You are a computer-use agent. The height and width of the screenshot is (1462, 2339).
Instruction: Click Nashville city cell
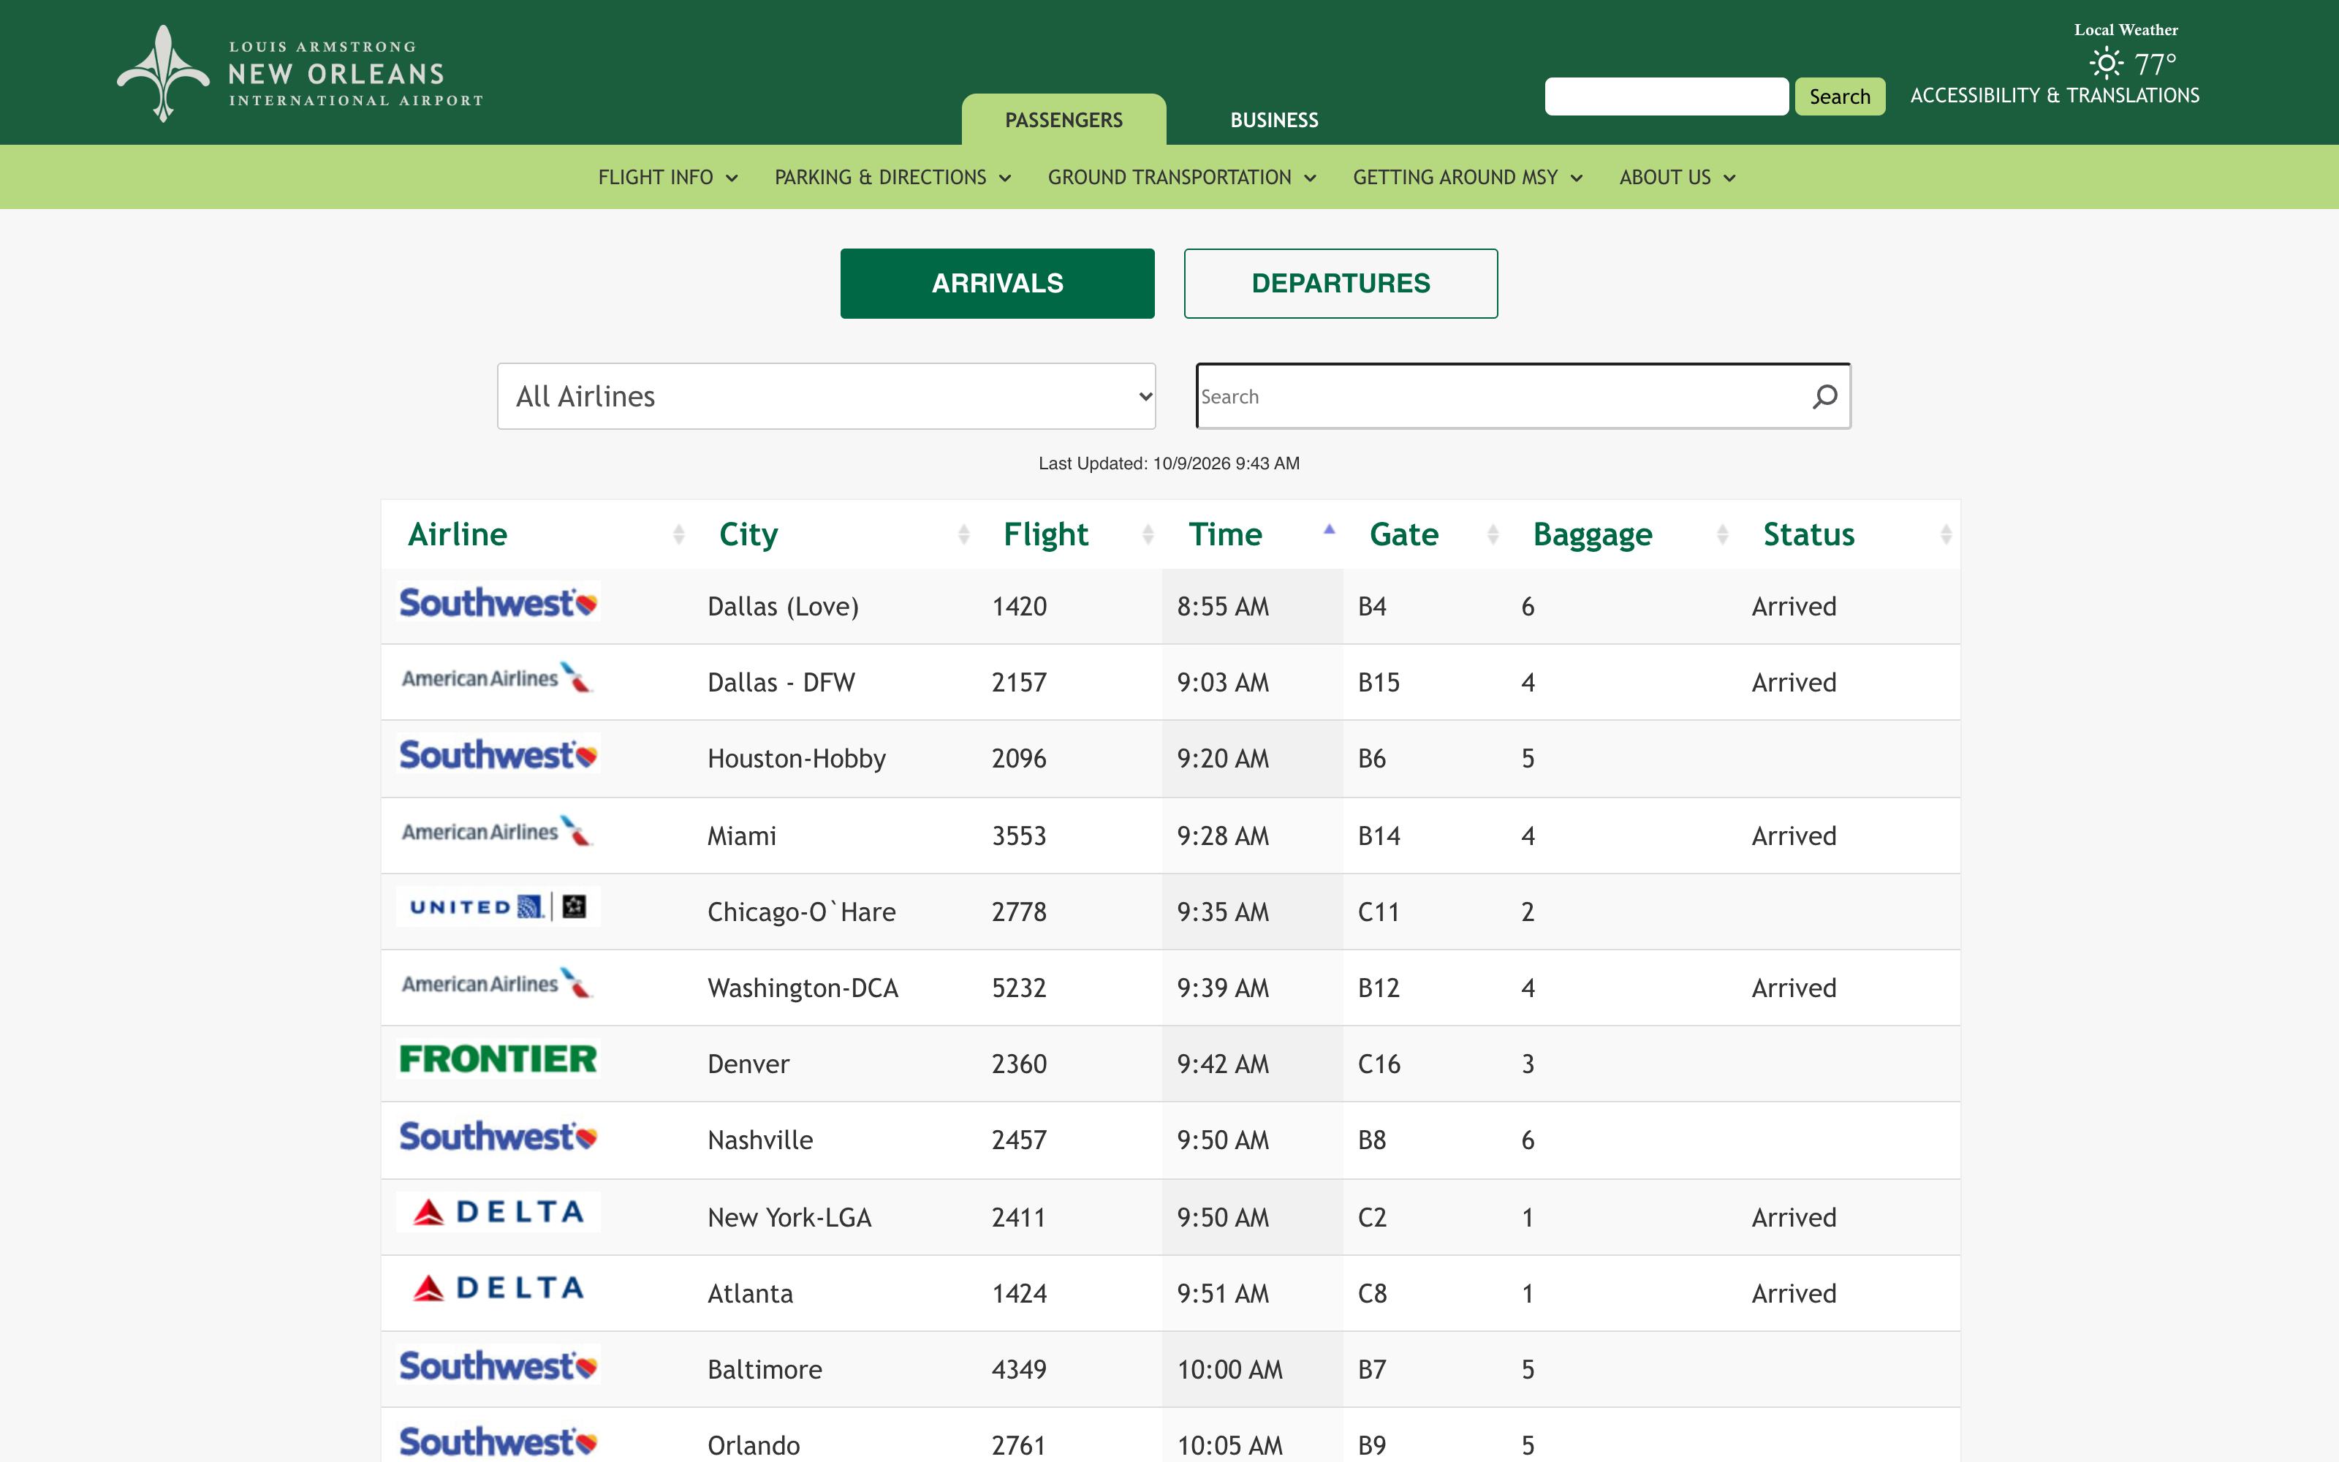[759, 1140]
